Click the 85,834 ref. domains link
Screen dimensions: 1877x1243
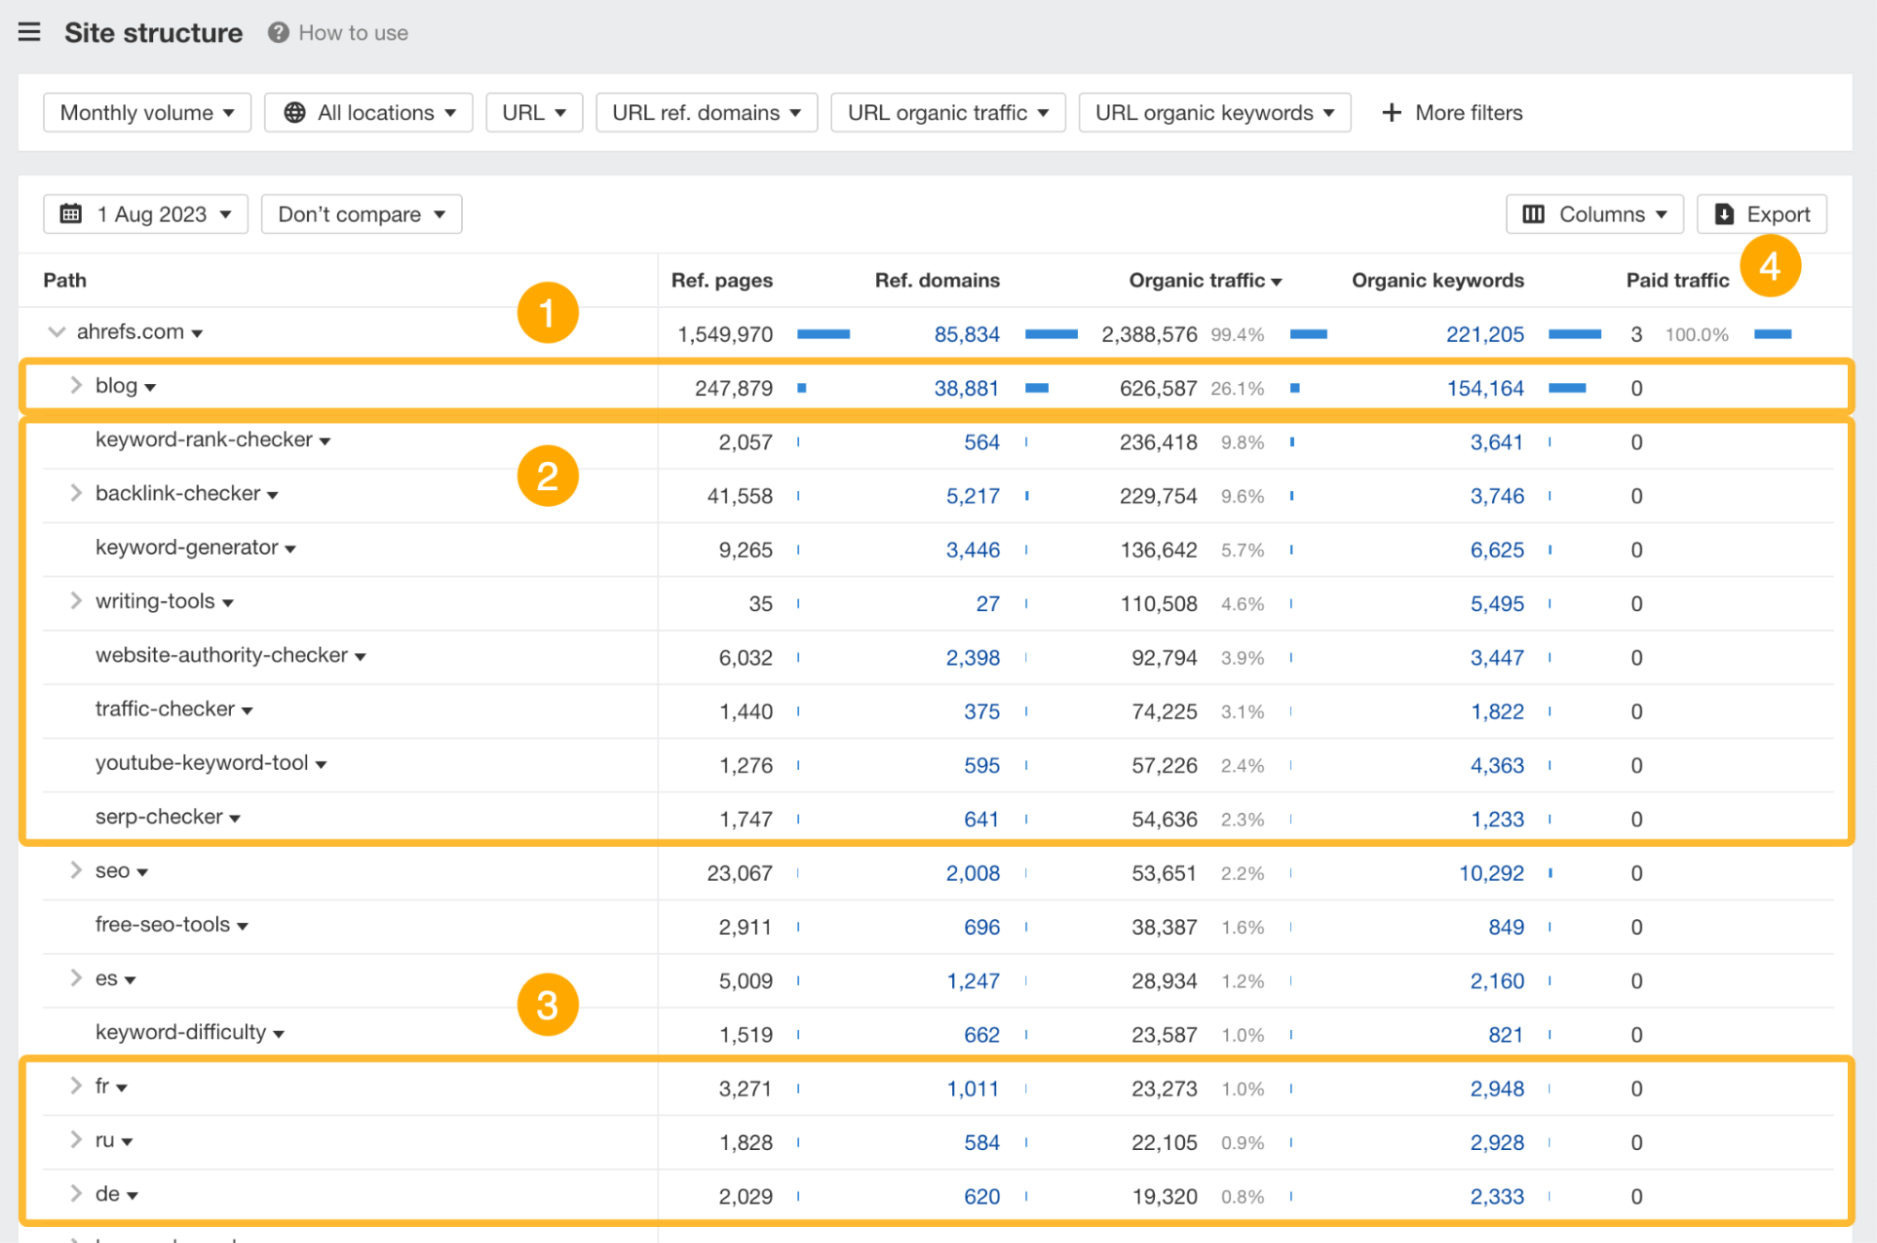coord(967,333)
